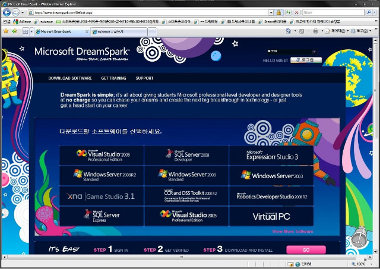Click the Microsoft DreamSpark logo
Viewport: 380px width, 269px height.
click(82, 53)
